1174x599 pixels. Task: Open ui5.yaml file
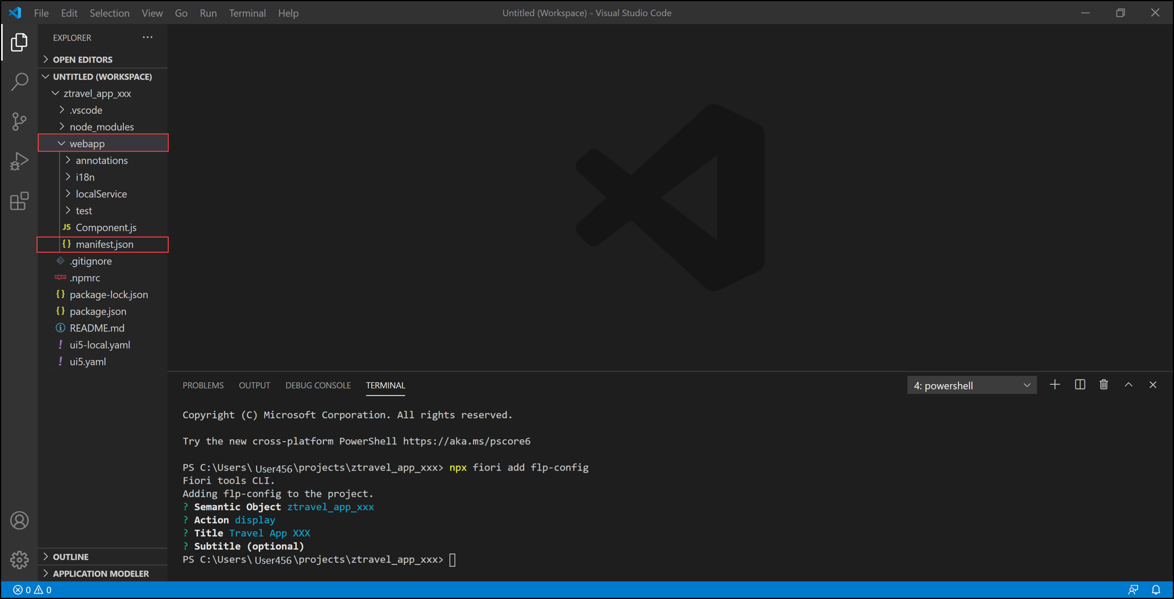(103, 362)
